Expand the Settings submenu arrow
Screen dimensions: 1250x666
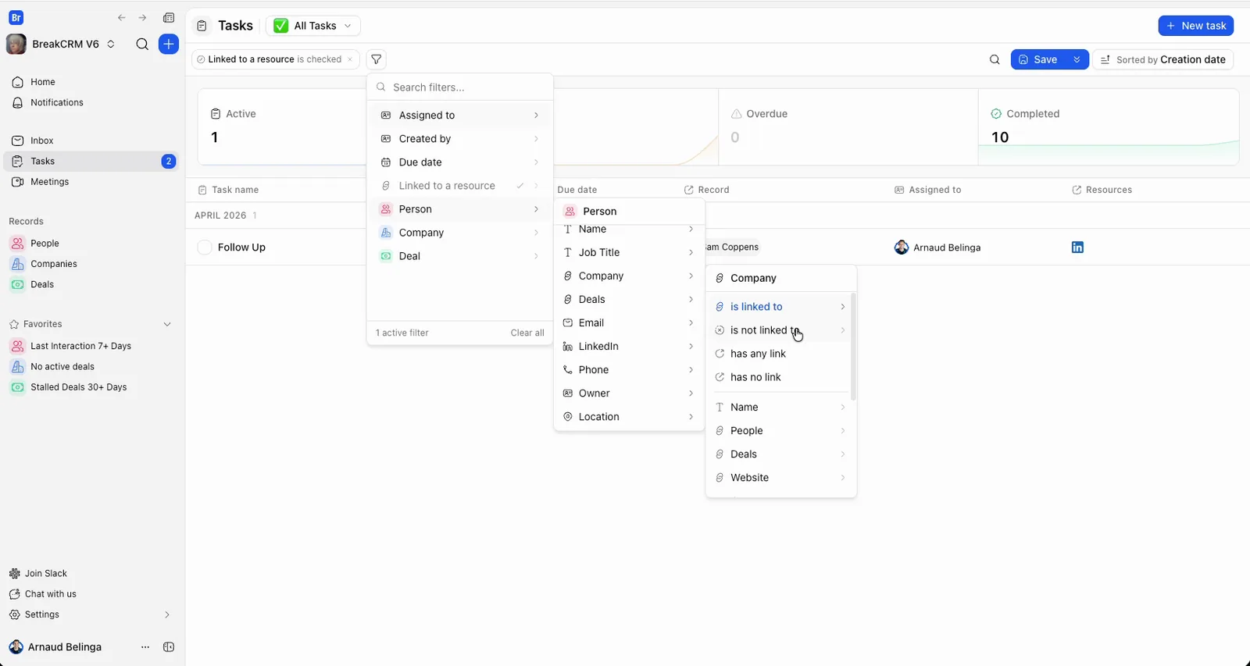(167, 614)
